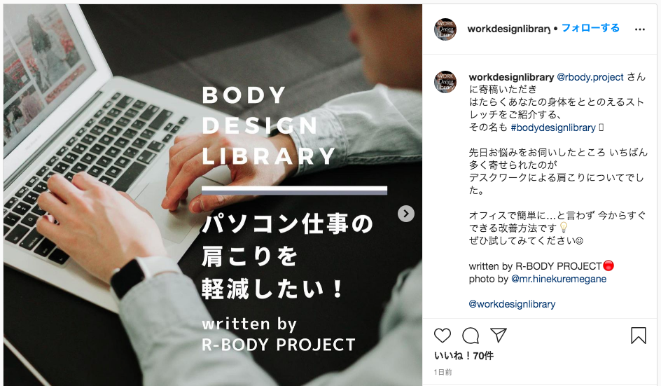Open the @workdesignlibrary mention at caption end
661x386 pixels.
click(512, 304)
